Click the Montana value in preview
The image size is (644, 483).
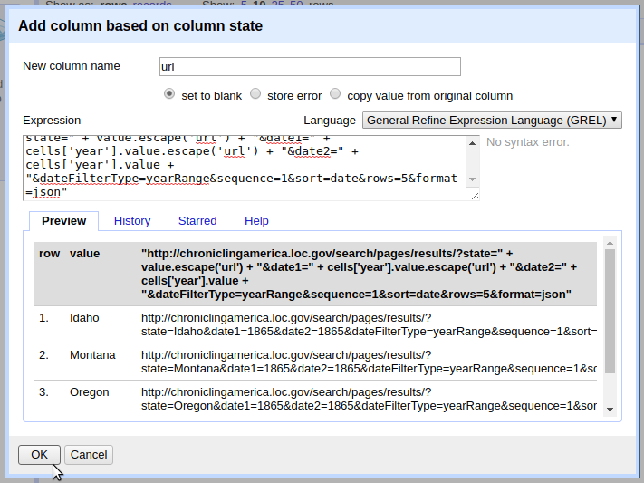tap(92, 355)
